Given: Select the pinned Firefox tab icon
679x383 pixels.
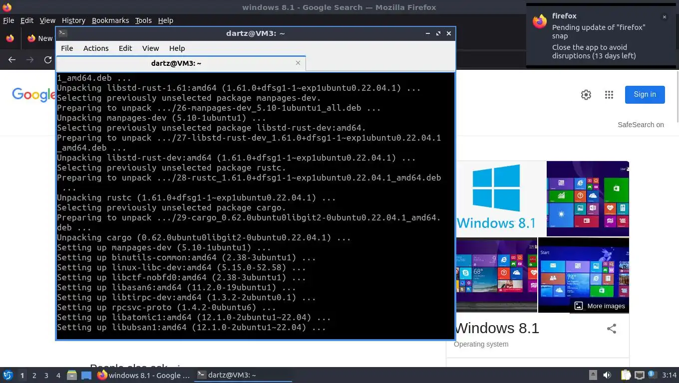Looking at the screenshot, I should pyautogui.click(x=9, y=38).
